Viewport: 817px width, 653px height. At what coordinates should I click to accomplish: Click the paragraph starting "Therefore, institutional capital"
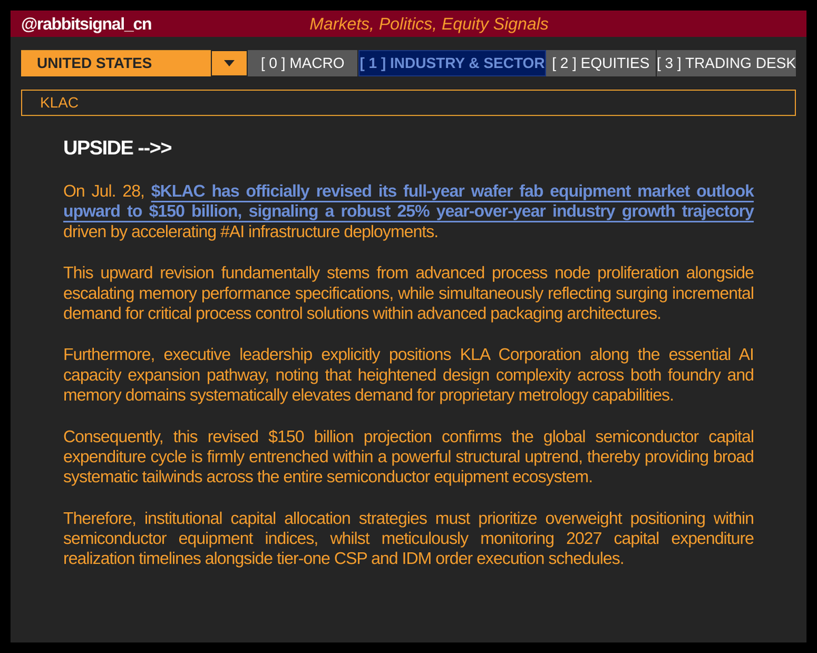(408, 539)
